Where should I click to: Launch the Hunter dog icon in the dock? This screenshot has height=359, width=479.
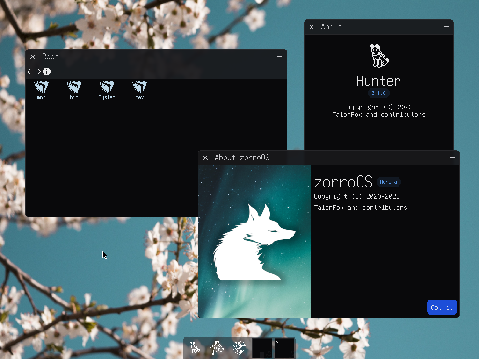pos(195,347)
